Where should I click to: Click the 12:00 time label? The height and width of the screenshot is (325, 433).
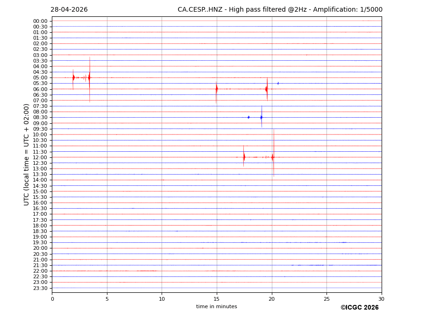point(40,157)
